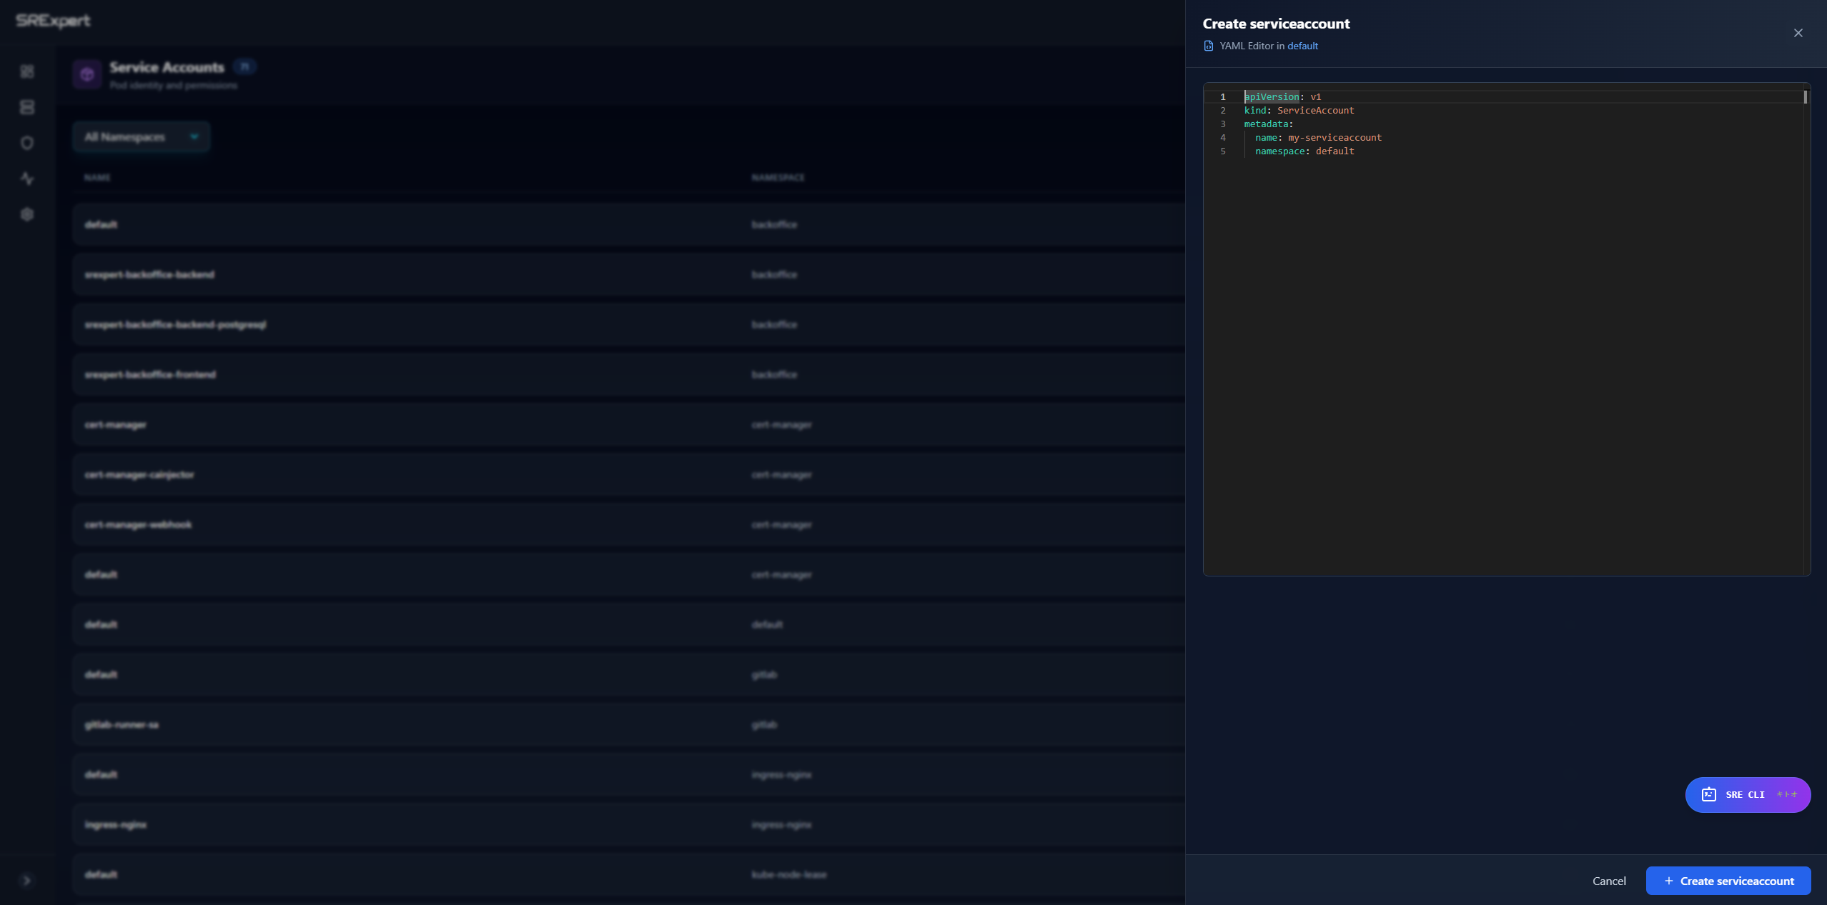Image resolution: width=1827 pixels, height=905 pixels.
Task: Click the service account count badge
Action: click(x=244, y=66)
